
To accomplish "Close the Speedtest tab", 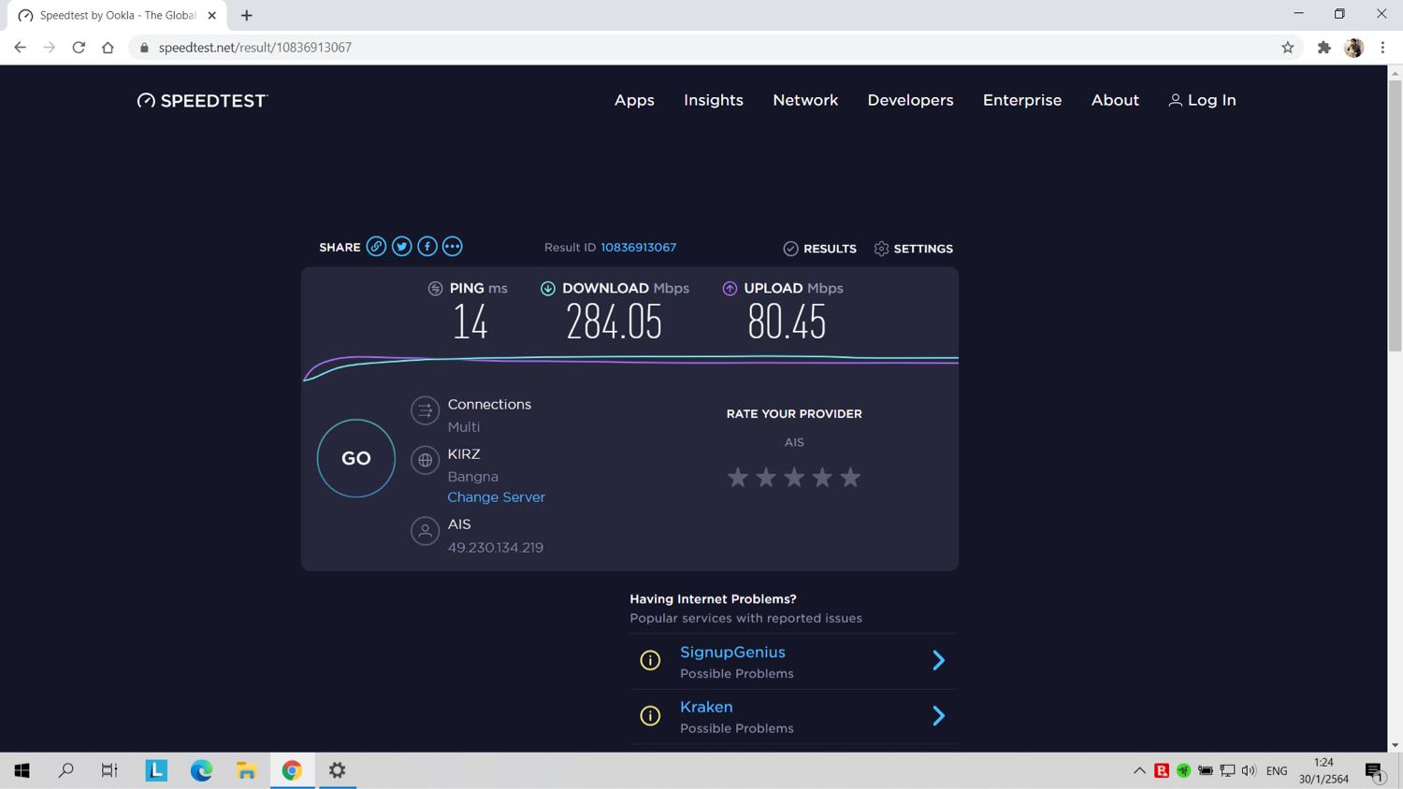I will click(x=212, y=15).
